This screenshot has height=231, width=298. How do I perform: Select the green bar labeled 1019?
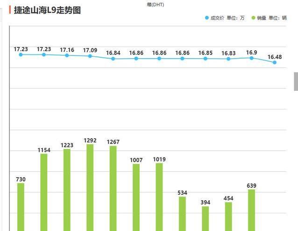tap(159, 197)
